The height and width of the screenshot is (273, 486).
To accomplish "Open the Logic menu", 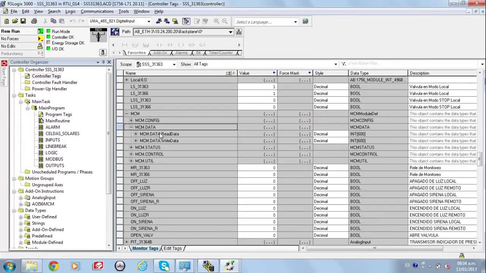I will click(70, 11).
